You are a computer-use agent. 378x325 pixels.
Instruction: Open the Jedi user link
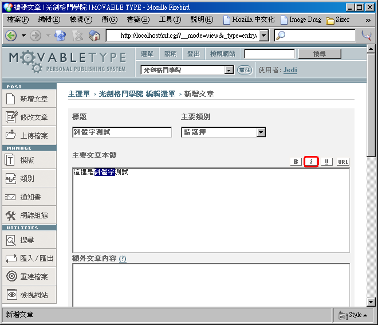coord(290,70)
